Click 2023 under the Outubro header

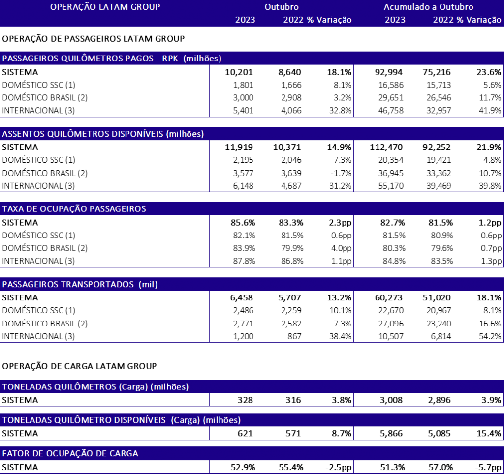tap(245, 20)
